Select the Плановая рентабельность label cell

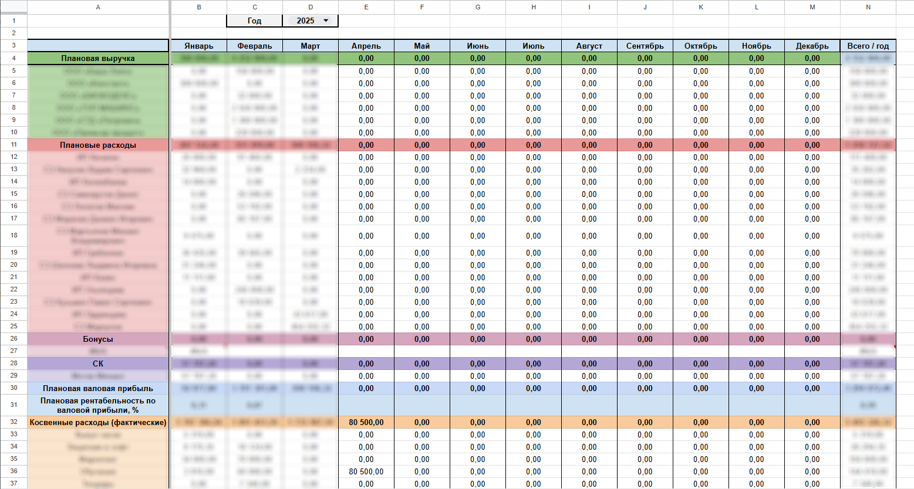[x=98, y=405]
